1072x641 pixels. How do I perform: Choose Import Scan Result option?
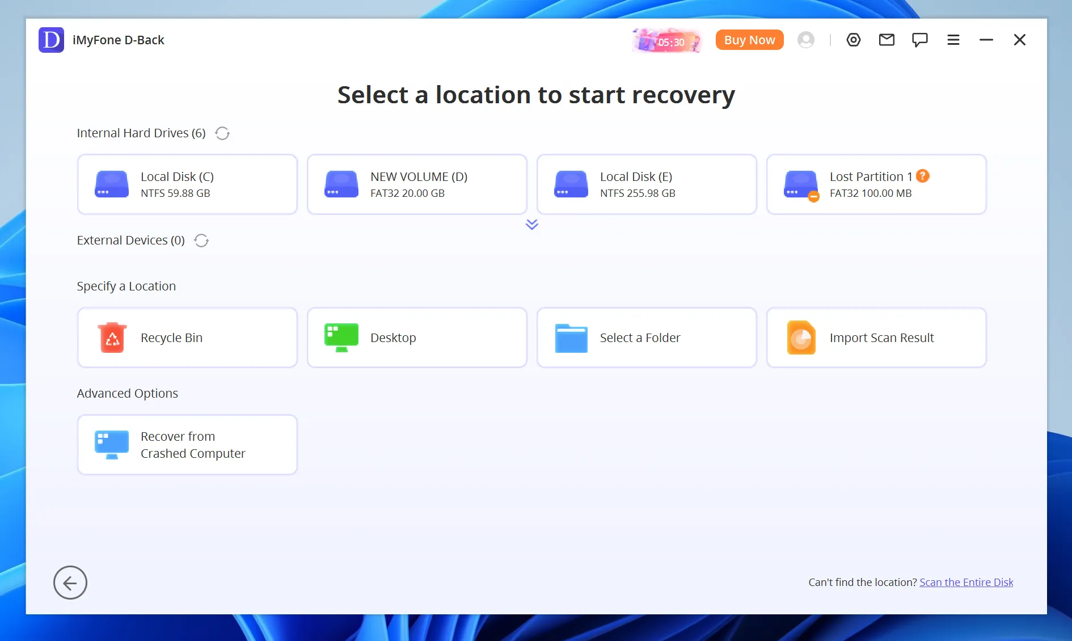876,338
